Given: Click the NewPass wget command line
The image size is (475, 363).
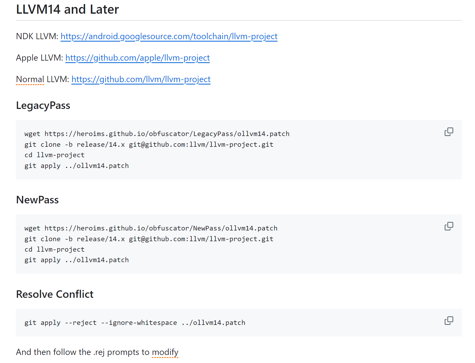Looking at the screenshot, I should pos(151,228).
